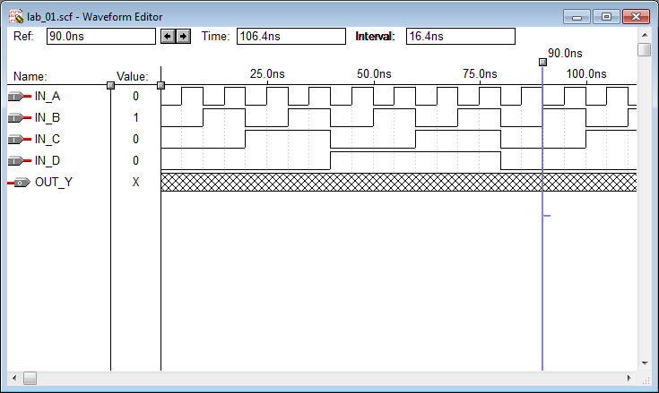Click the 25.0ns time ruler label
The image size is (659, 393).
tap(267, 74)
